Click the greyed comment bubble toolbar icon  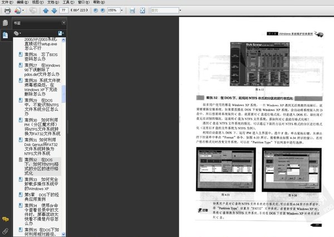(33, 10)
